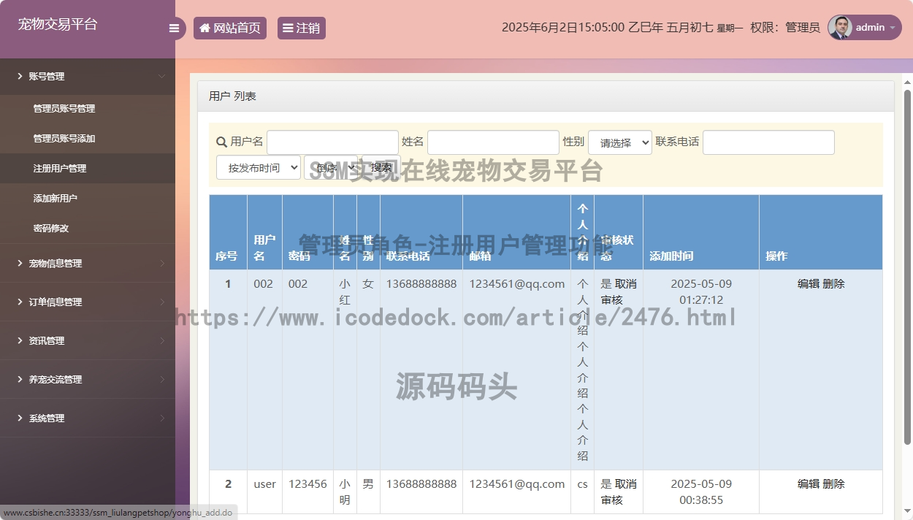913x520 pixels.
Task: Toggle the sidebar hamburger menu icon
Action: coord(174,28)
